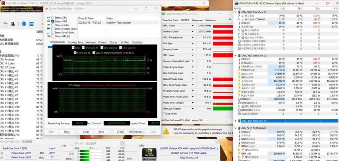Click the HWiNFO64 window title icon

236,3
